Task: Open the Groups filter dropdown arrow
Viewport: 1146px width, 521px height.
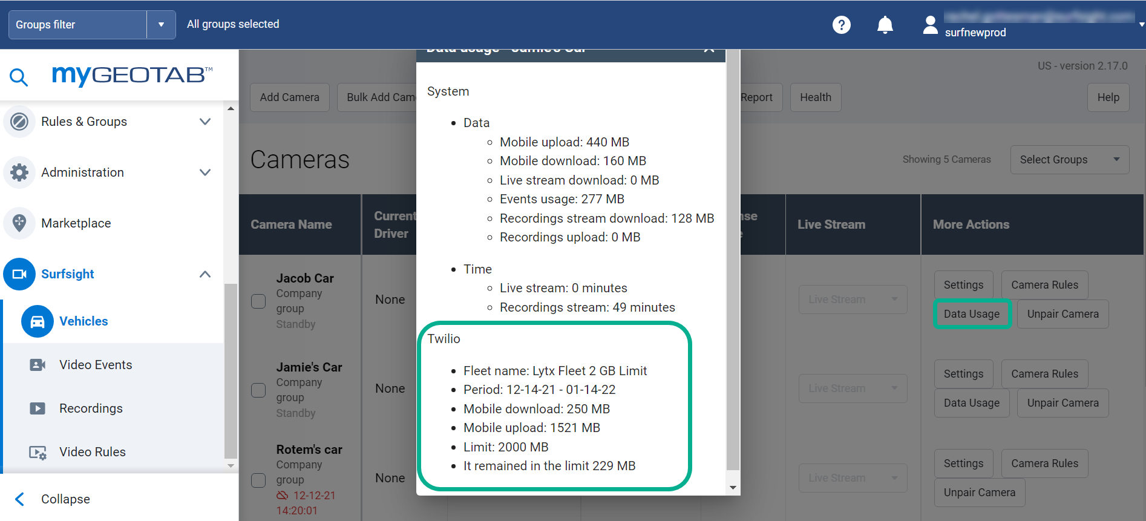Action: (x=161, y=25)
